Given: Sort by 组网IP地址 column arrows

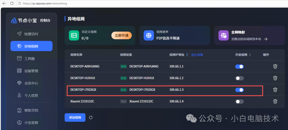Looking at the screenshot, I should [187, 55].
